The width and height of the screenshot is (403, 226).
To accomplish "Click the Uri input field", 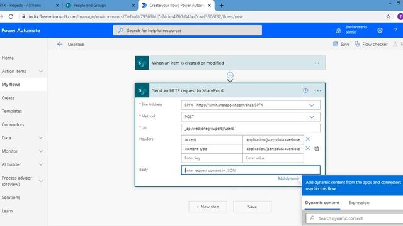I will [251, 128].
